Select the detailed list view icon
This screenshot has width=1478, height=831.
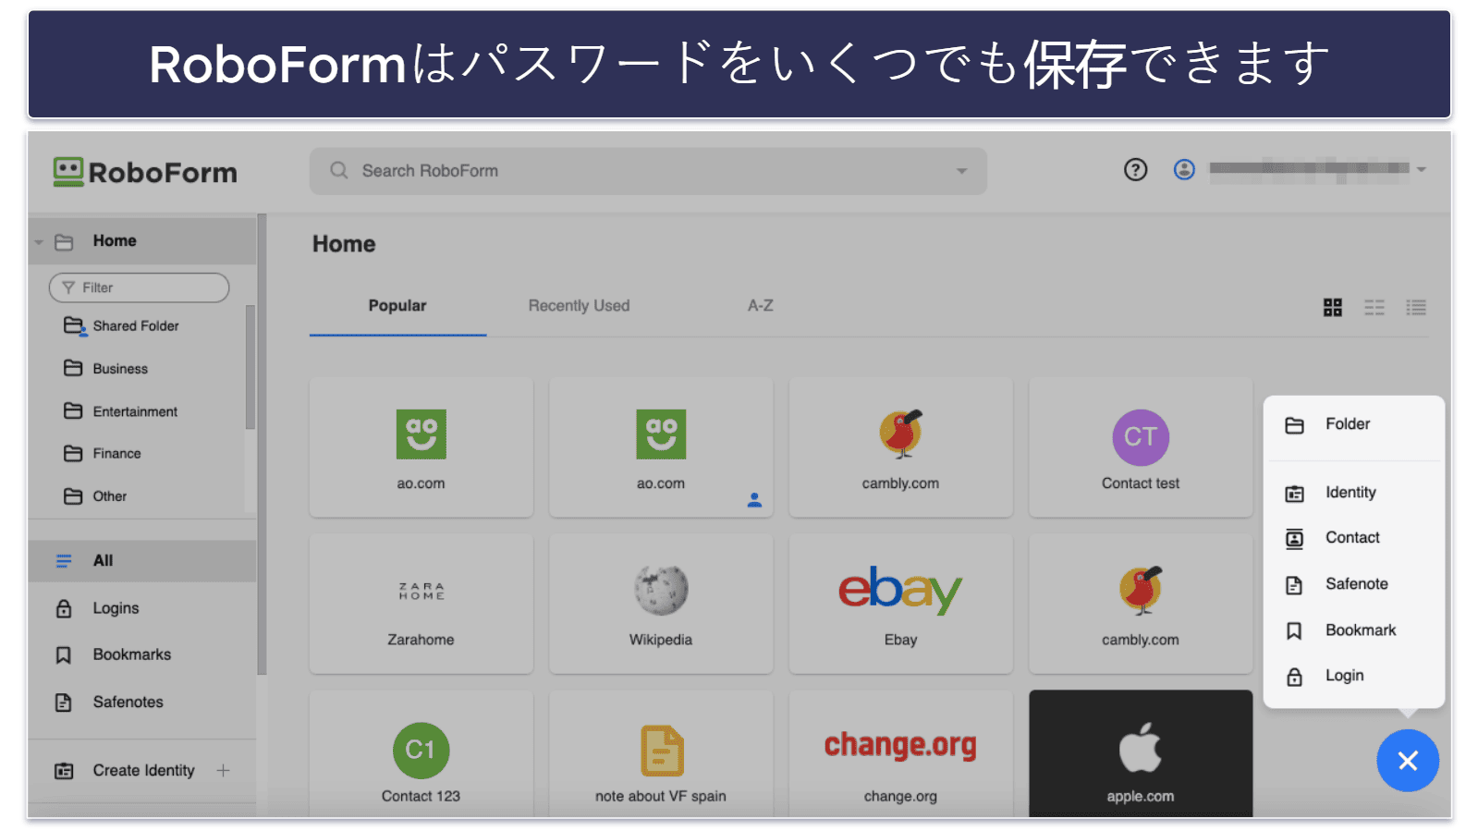tap(1416, 308)
